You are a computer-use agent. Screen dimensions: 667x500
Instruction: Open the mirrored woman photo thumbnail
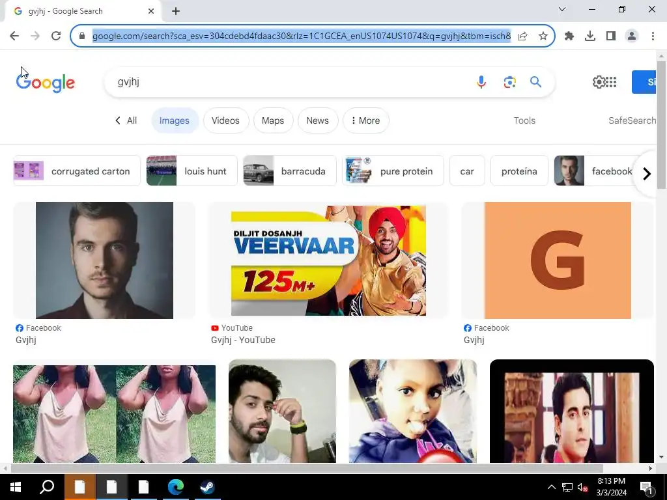(x=114, y=413)
